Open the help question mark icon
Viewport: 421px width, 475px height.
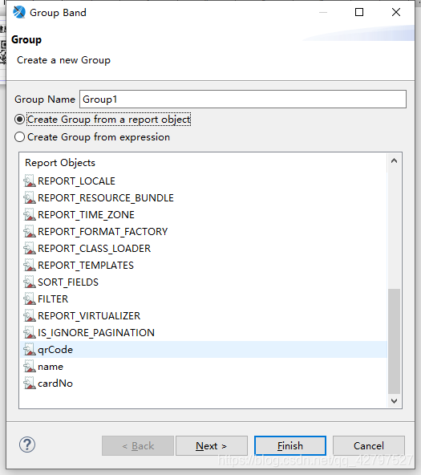click(27, 445)
